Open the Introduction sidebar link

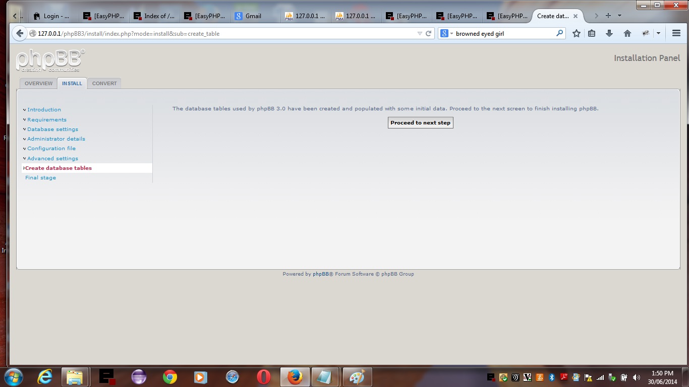44,109
